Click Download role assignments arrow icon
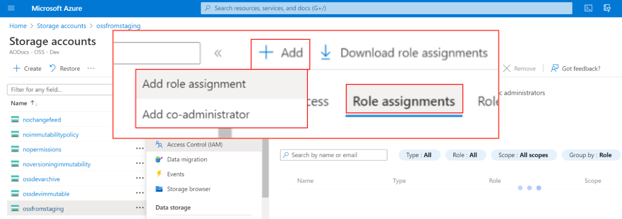622x219 pixels. [x=325, y=53]
